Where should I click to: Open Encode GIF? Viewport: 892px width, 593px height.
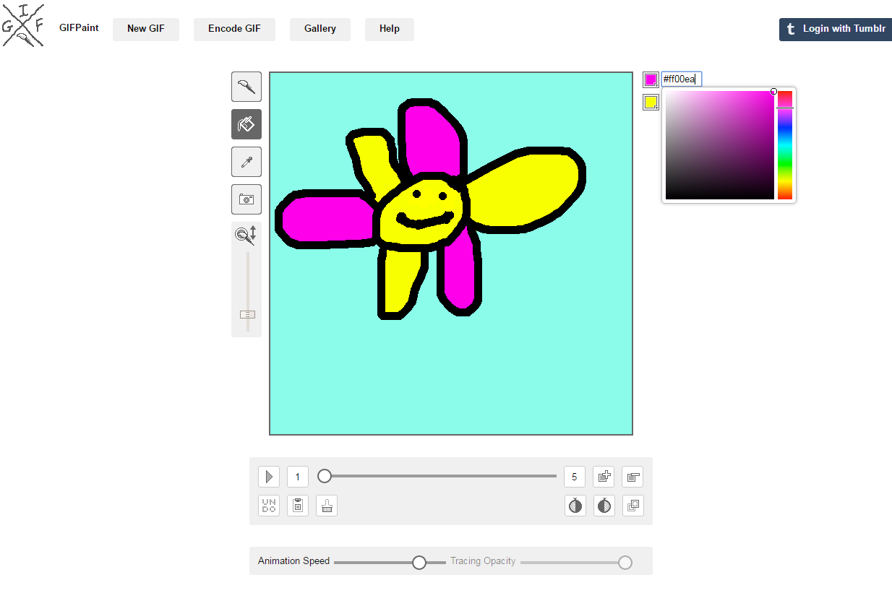point(234,29)
